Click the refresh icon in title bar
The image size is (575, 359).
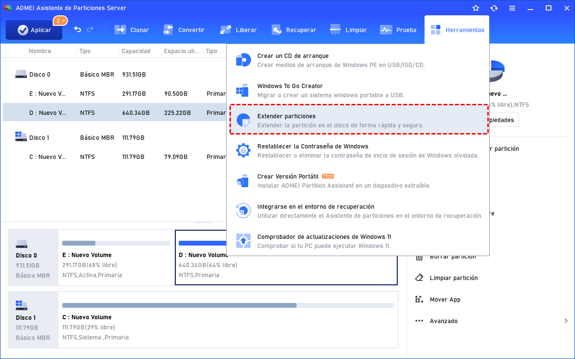tap(494, 8)
